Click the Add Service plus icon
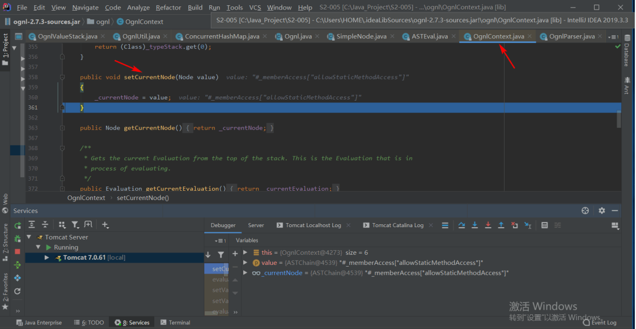The image size is (636, 329). tap(105, 224)
